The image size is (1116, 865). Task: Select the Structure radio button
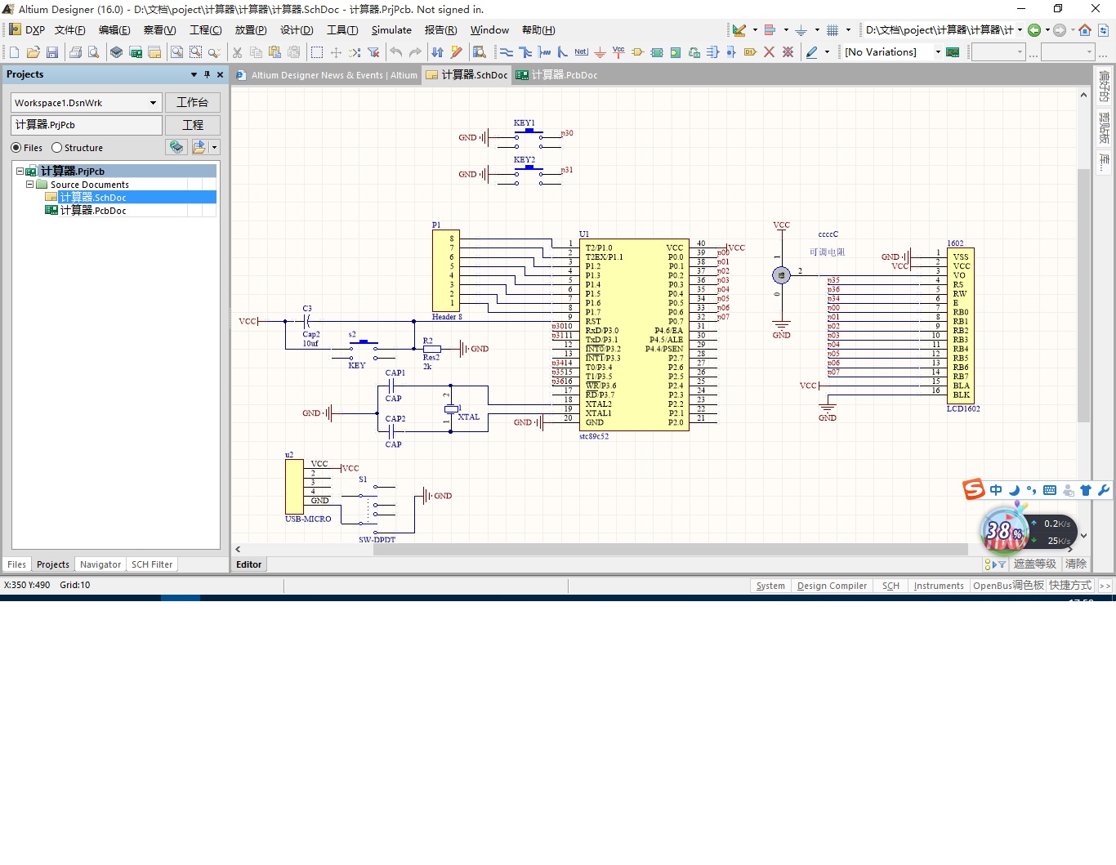(56, 148)
